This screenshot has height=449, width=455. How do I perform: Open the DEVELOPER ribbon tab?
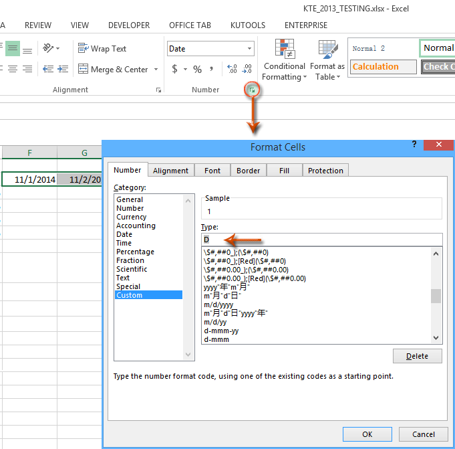[x=129, y=25]
